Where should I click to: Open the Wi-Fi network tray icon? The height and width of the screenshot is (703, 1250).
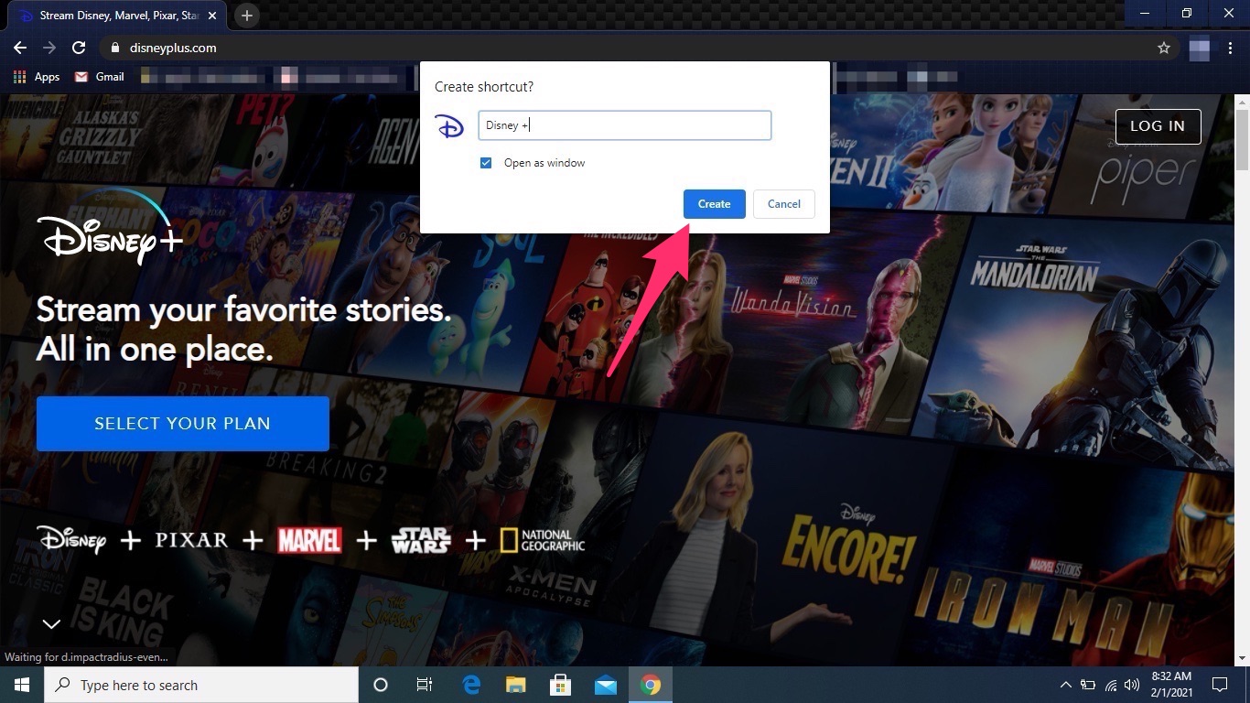coord(1111,685)
